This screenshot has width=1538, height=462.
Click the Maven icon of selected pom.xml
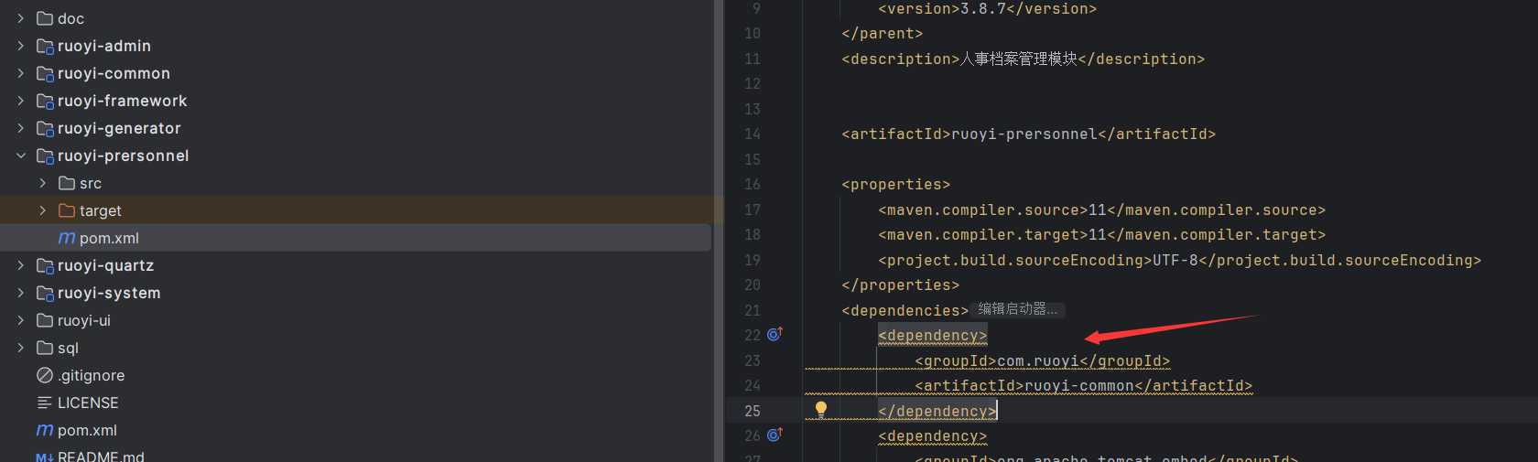[x=67, y=238]
